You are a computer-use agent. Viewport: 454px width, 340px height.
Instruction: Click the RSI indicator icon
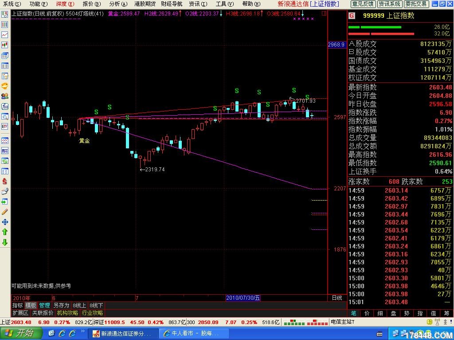tap(5, 151)
